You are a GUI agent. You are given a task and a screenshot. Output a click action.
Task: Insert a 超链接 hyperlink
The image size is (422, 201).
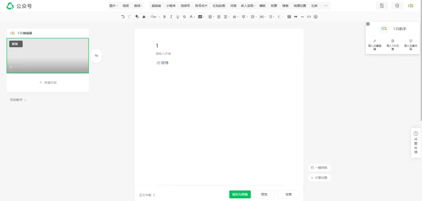pyautogui.click(x=156, y=5)
